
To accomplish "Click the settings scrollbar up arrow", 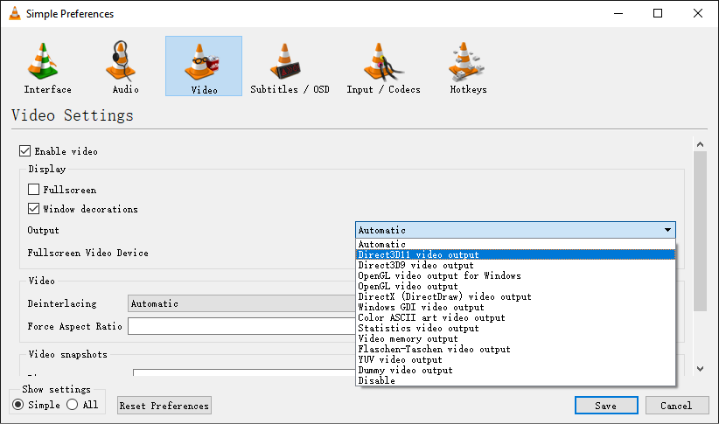I will [x=701, y=144].
